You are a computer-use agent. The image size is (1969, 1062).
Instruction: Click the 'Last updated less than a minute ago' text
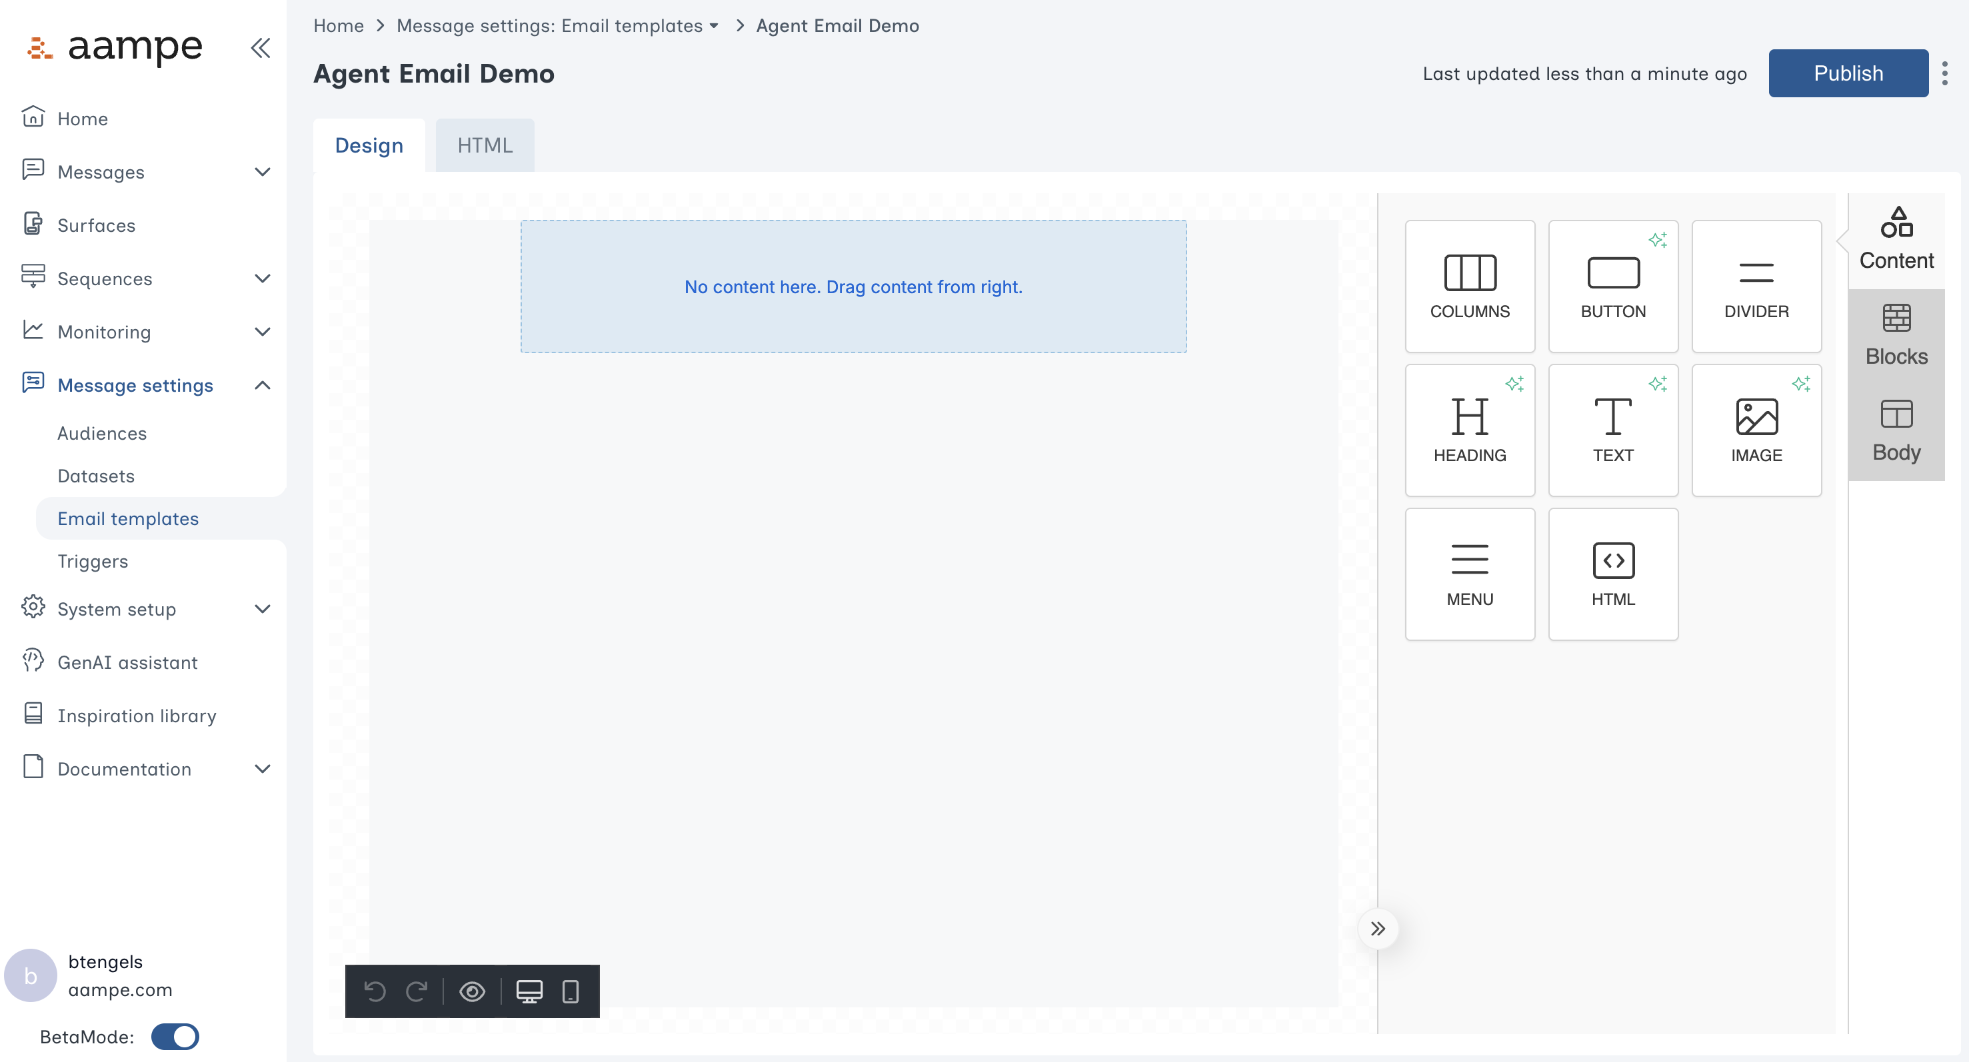point(1584,73)
